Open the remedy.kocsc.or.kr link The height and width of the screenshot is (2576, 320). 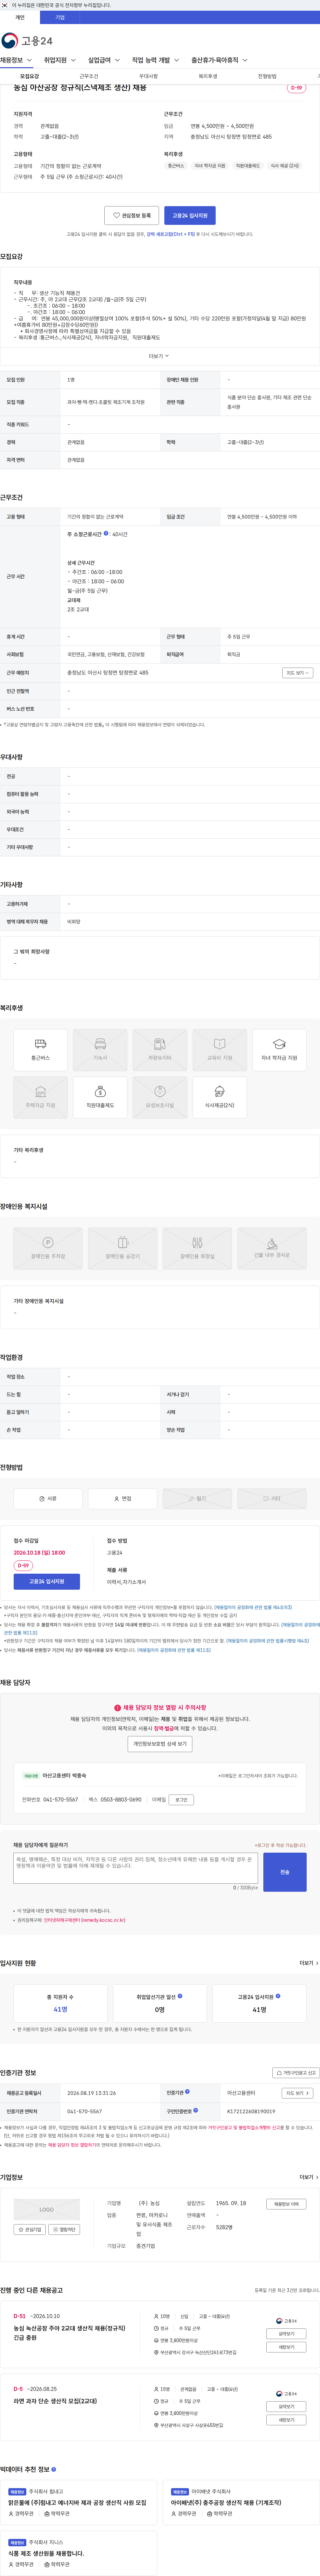tap(85, 1920)
